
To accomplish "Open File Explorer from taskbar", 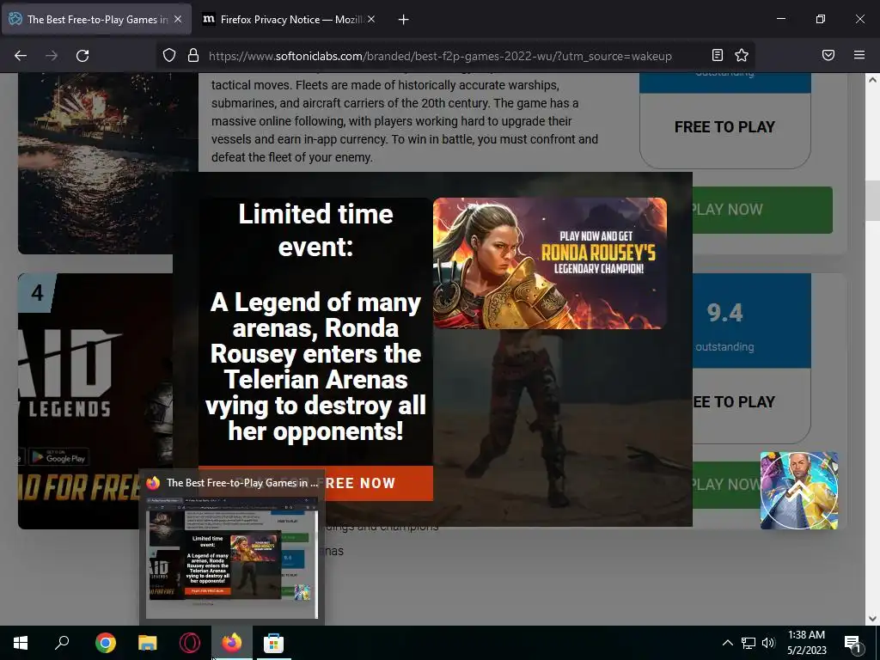I will click(x=148, y=643).
